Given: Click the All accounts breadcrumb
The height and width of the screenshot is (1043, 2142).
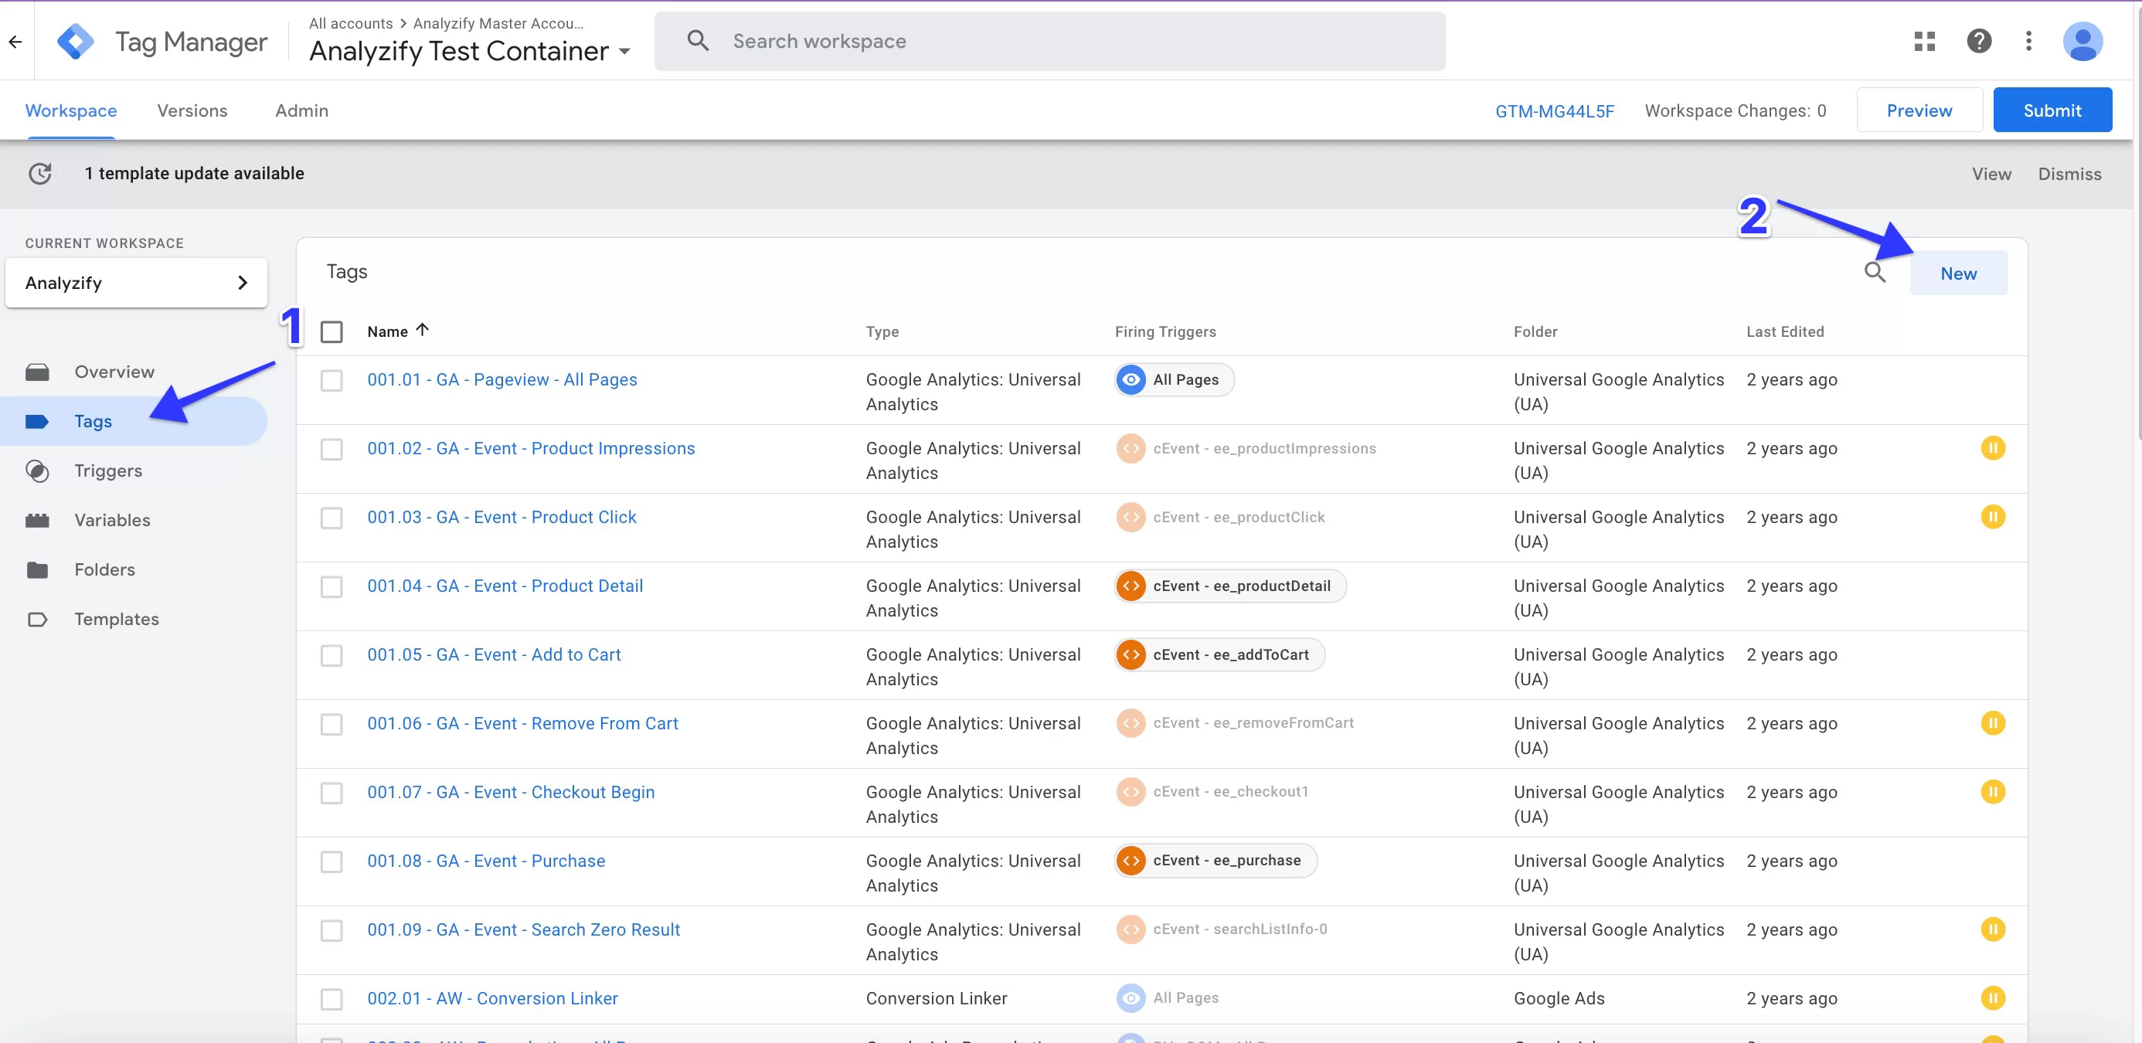Looking at the screenshot, I should [x=351, y=23].
